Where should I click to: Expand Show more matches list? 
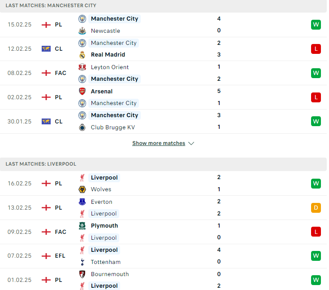(159, 143)
